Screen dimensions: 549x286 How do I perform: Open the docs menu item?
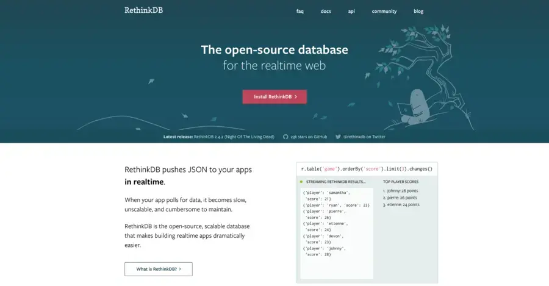(326, 11)
